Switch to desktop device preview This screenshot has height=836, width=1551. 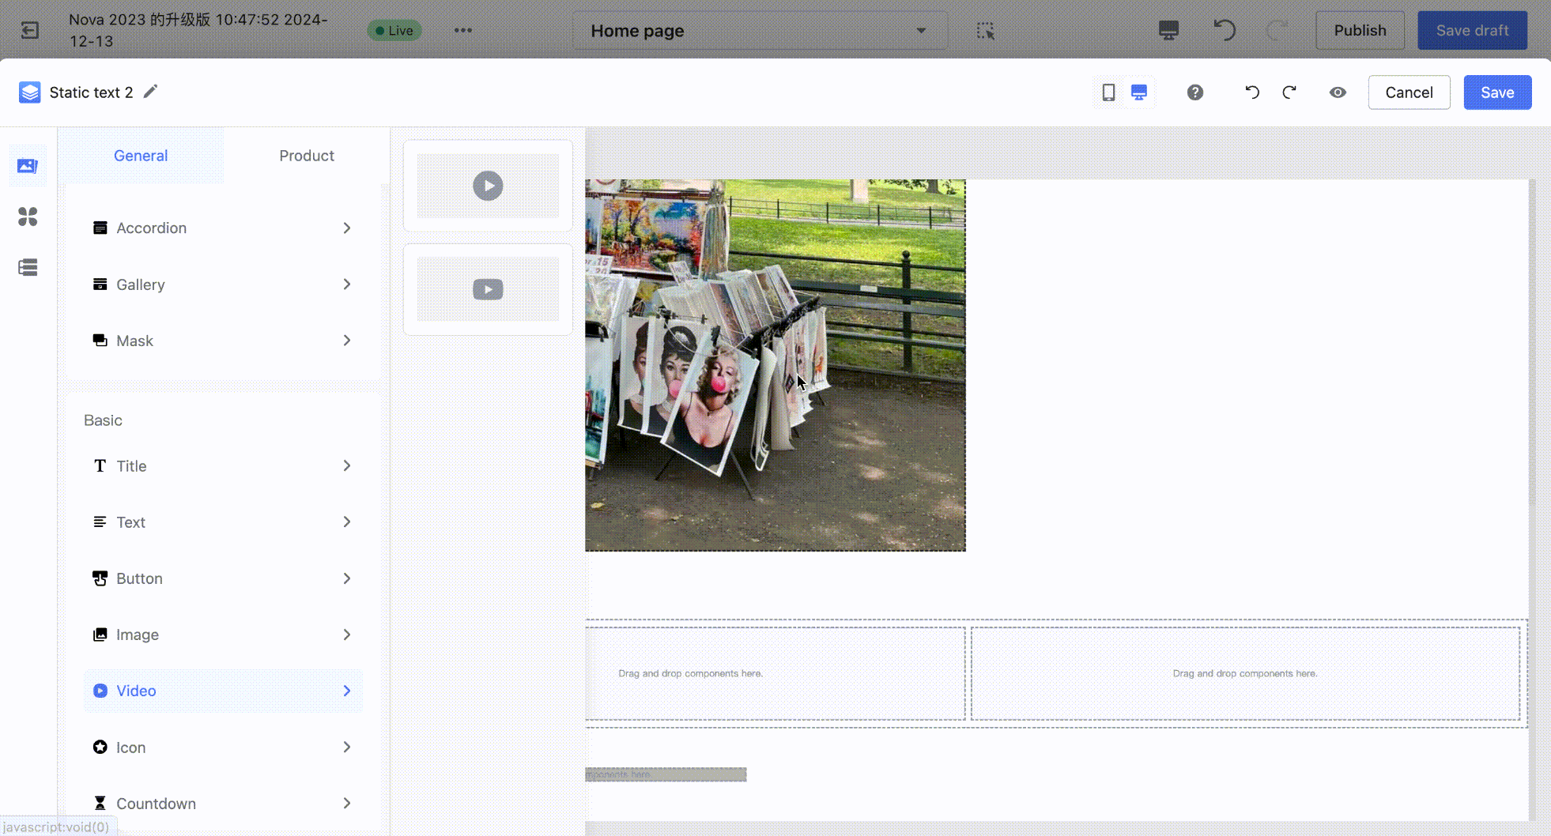(x=1138, y=92)
